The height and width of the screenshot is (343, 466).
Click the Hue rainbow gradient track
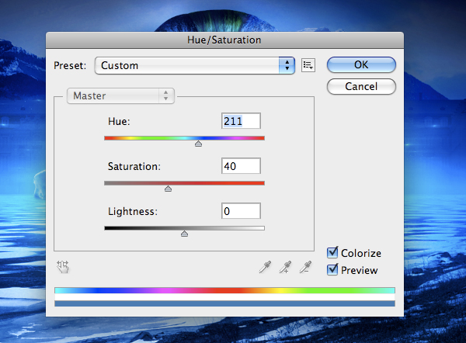pos(184,138)
